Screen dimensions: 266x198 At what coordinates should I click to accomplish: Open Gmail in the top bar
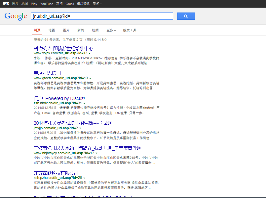[70, 4]
